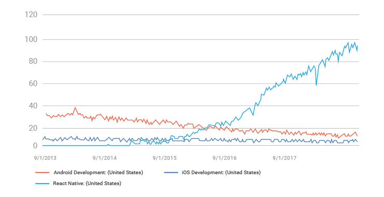Click the 80 y-axis value
The image size is (384, 197).
tap(33, 61)
